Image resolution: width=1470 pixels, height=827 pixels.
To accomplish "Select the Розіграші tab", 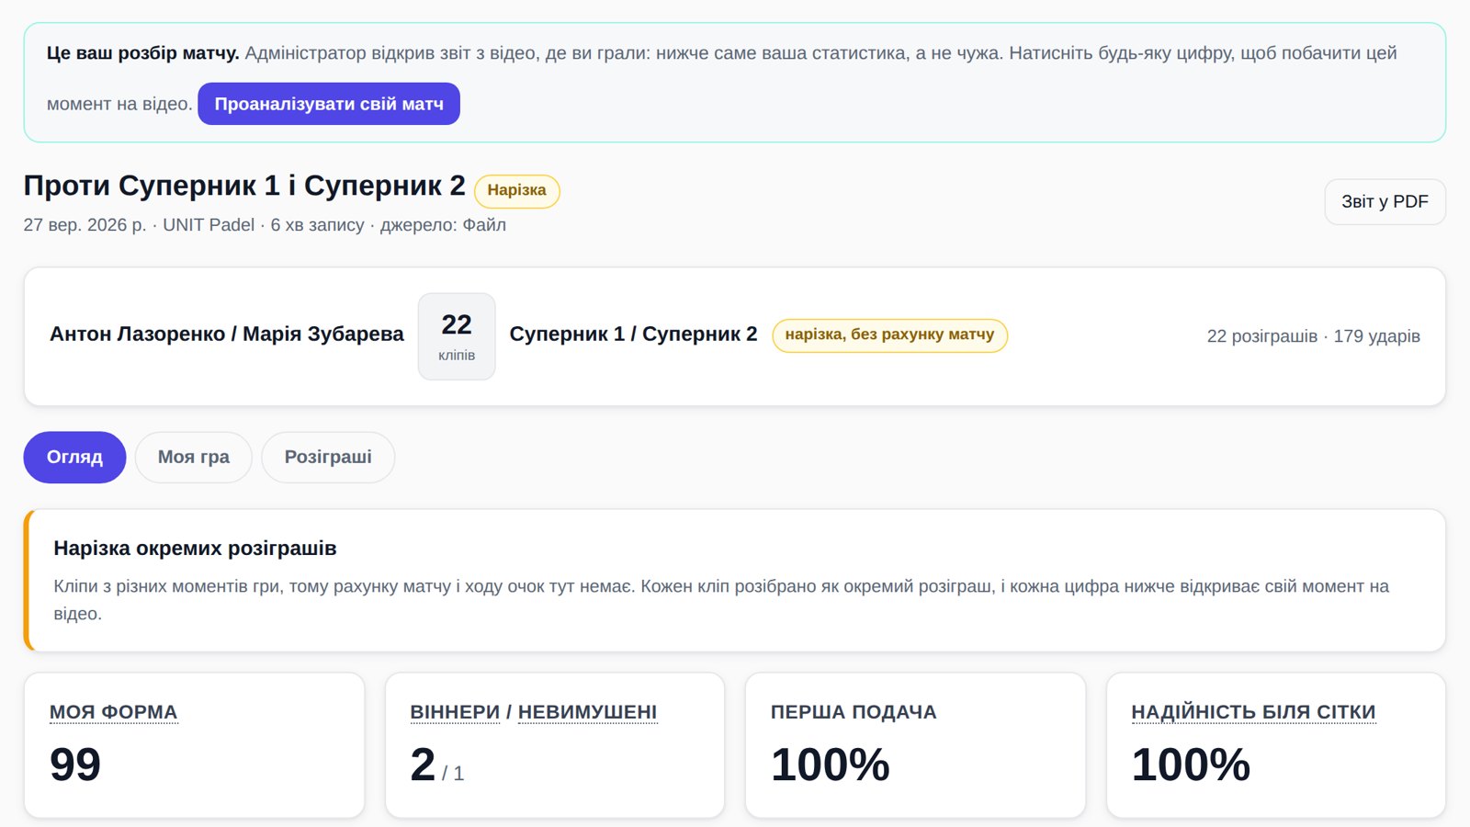I will (328, 457).
